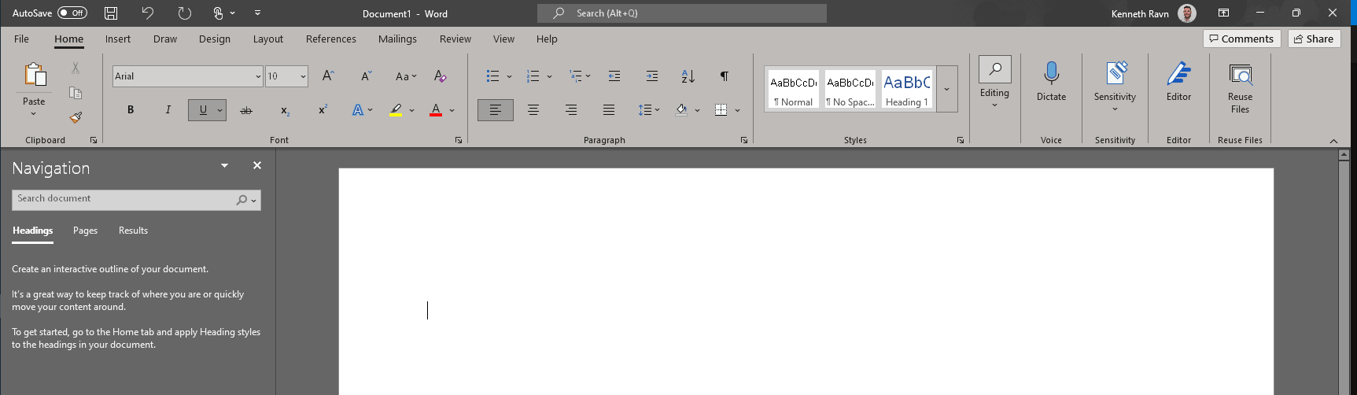Viewport: 1357px width, 395px height.
Task: Decrease paragraph indent
Action: coord(614,76)
